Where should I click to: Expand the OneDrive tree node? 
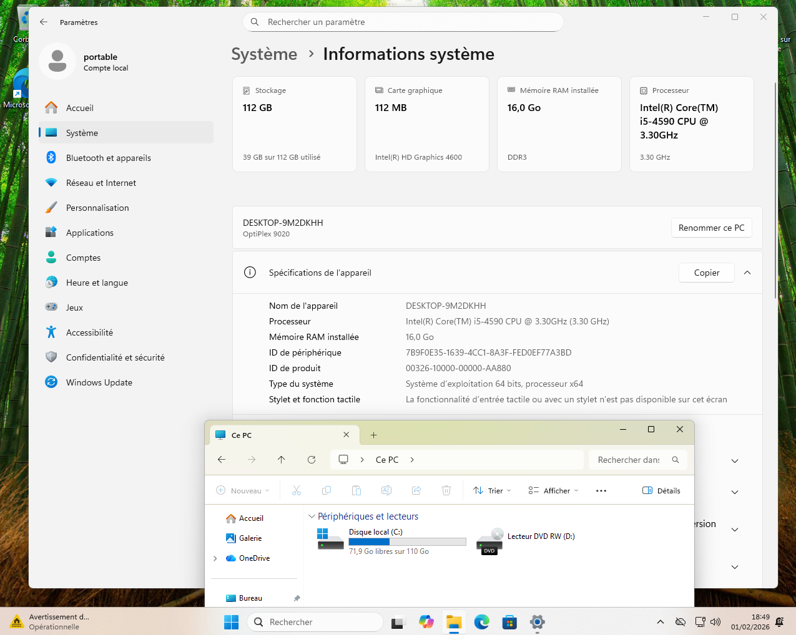coord(215,558)
